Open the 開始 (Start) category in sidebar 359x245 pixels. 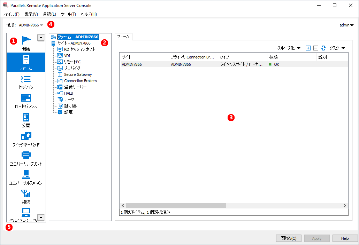click(26, 43)
